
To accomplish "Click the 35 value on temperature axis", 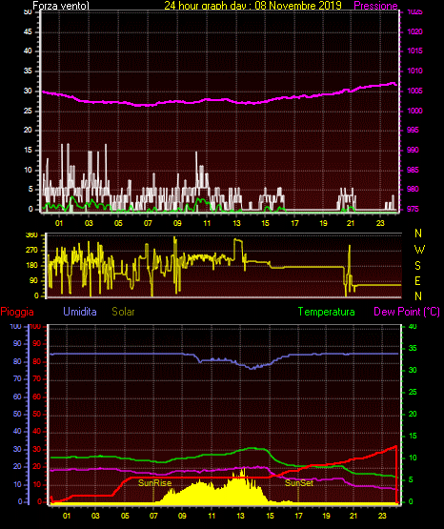I will 413,348.
